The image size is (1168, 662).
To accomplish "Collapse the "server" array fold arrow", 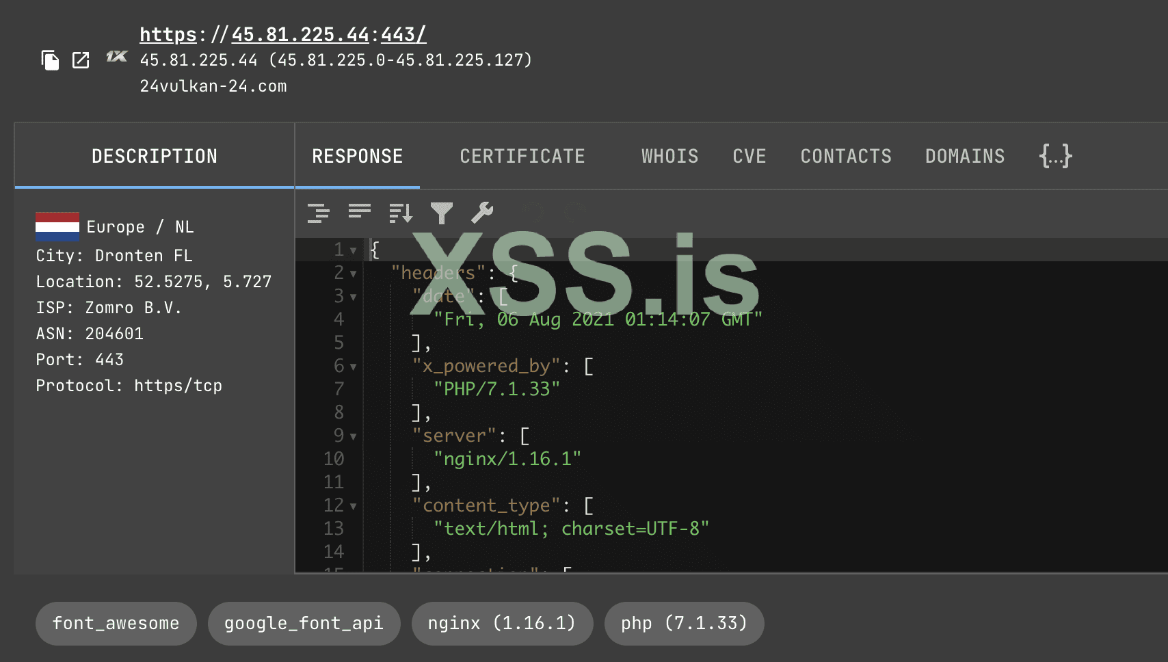I will [353, 436].
